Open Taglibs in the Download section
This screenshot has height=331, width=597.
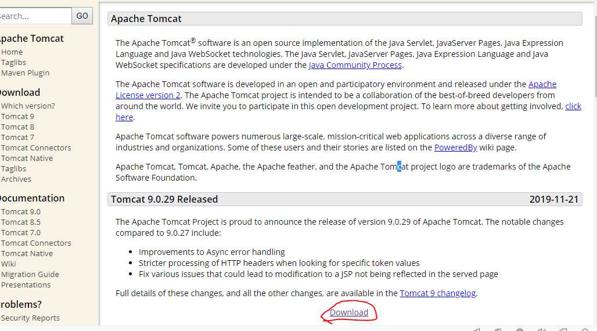tap(13, 168)
